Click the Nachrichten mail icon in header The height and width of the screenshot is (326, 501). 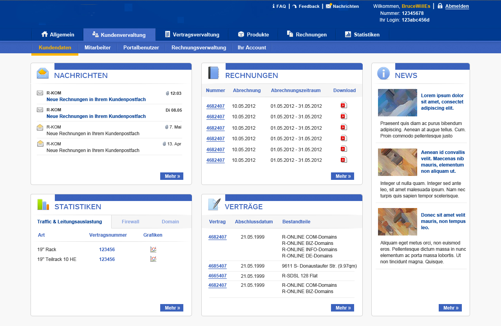328,6
